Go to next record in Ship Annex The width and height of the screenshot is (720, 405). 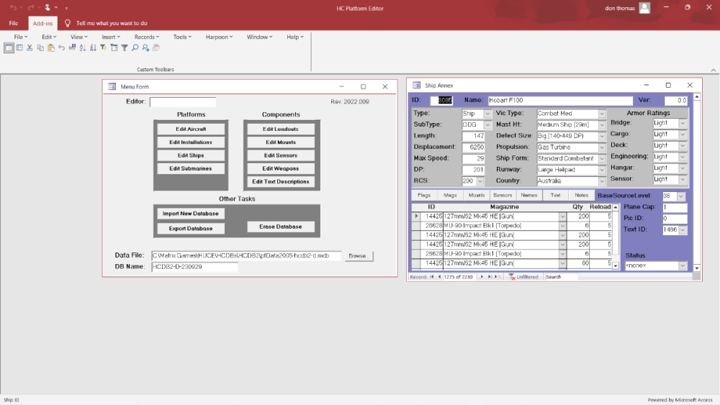pos(482,277)
